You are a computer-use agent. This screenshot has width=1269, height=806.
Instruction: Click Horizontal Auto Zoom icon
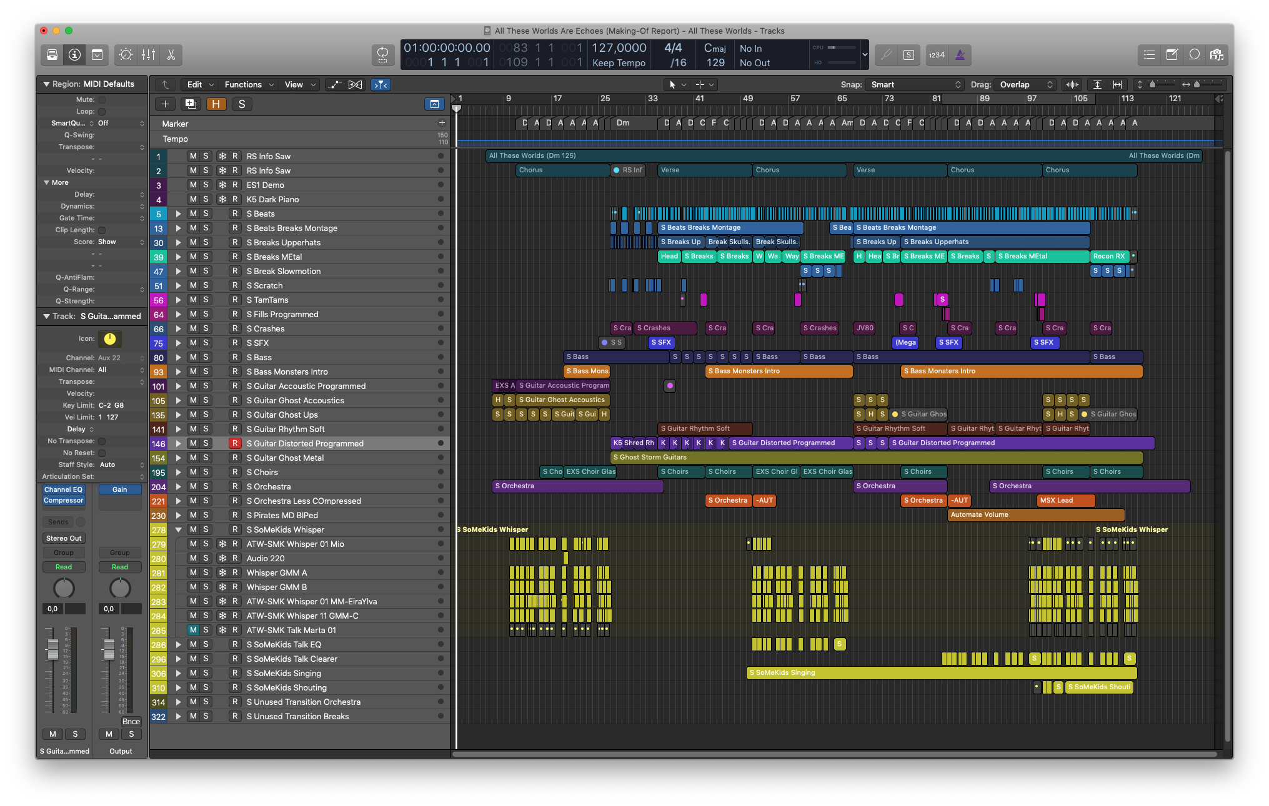click(1117, 85)
